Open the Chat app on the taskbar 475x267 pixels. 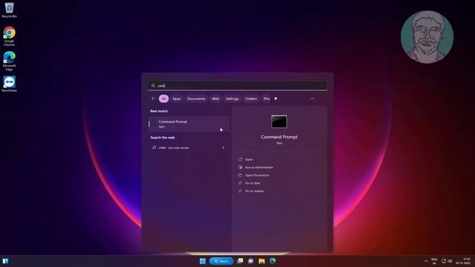251,261
